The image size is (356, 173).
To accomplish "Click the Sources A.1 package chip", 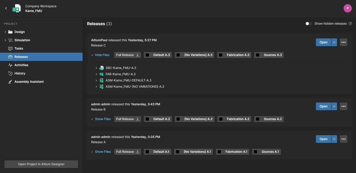I will [x=266, y=152].
